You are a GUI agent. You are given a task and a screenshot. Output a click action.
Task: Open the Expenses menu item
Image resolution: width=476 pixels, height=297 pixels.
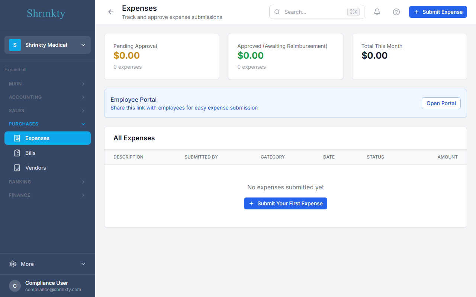(48, 138)
